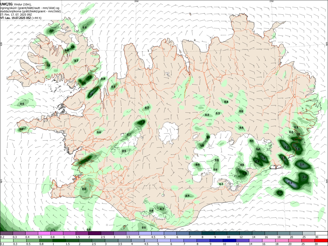
Task: Click the pale gray swatch labeled 25 in top row
Action: click(x=309, y=233)
